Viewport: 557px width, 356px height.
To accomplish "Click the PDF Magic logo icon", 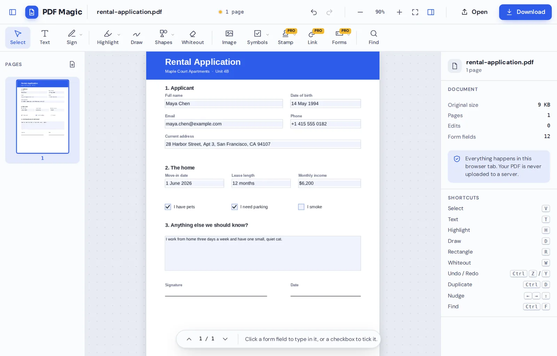I will [x=32, y=12].
